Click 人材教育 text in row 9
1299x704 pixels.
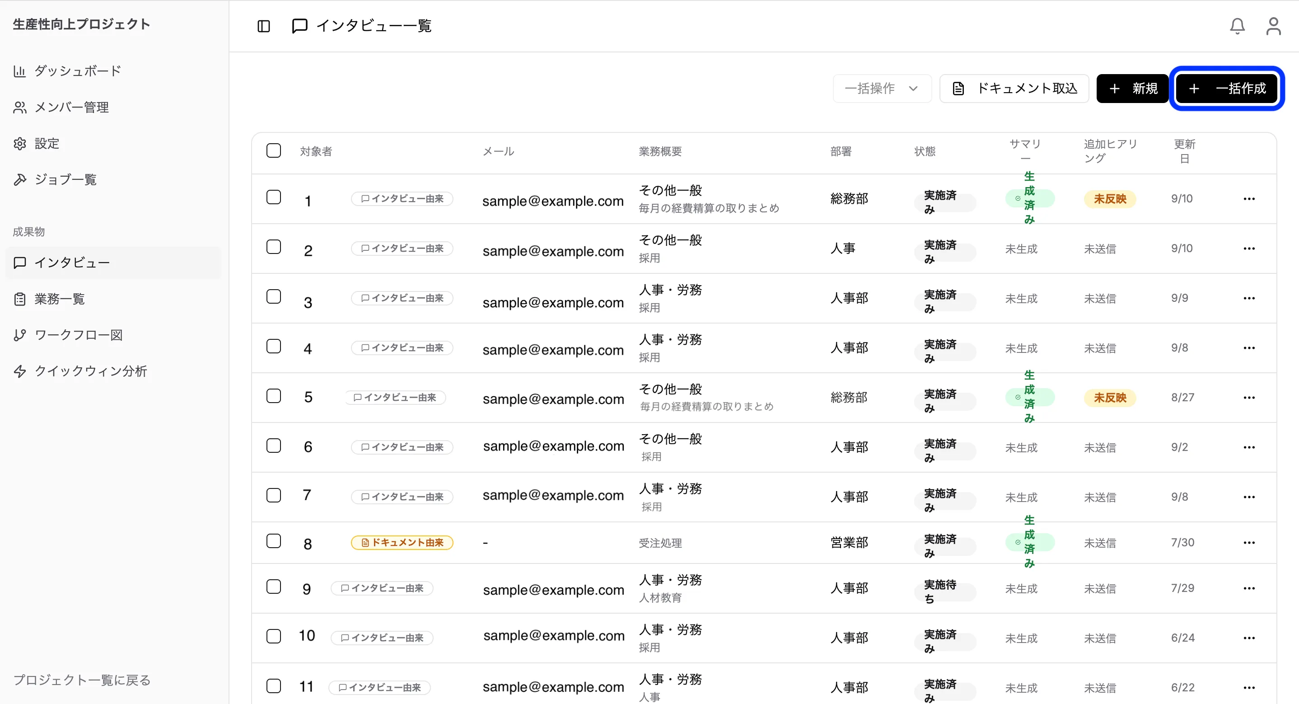660,598
